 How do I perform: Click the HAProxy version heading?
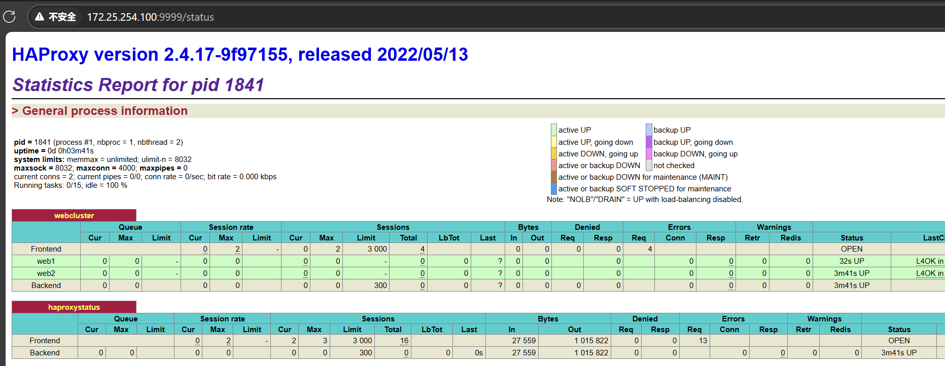[240, 55]
